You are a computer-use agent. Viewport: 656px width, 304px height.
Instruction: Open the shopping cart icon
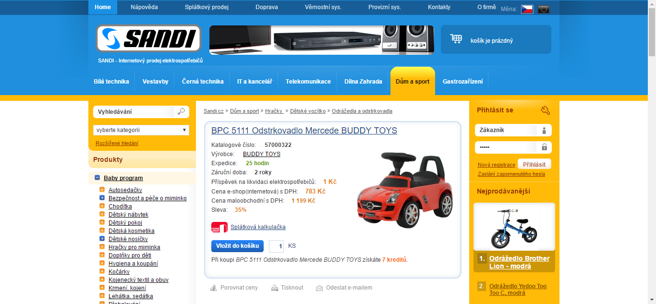456,39
